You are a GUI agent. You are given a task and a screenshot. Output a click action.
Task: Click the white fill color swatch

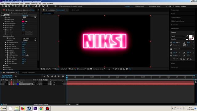pos(191,37)
